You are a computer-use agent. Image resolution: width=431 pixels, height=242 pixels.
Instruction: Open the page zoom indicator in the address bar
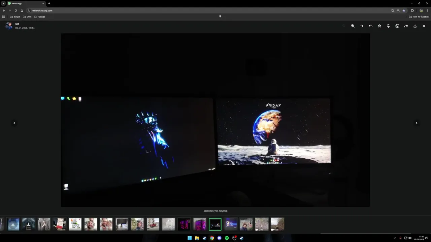pos(398,10)
